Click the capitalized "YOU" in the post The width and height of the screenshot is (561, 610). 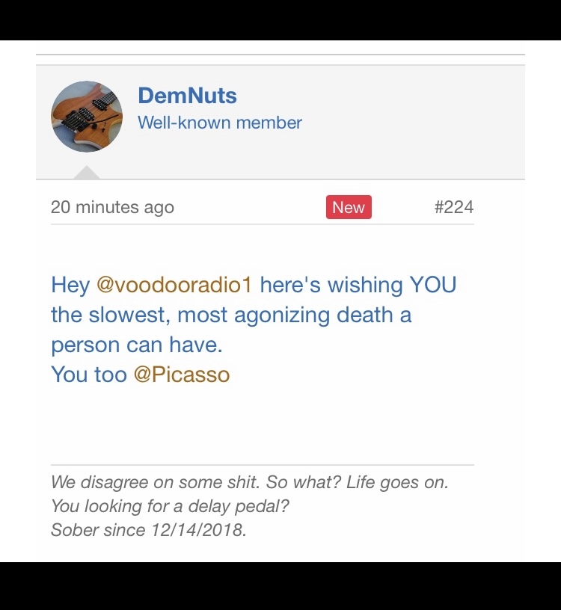pyautogui.click(x=433, y=285)
